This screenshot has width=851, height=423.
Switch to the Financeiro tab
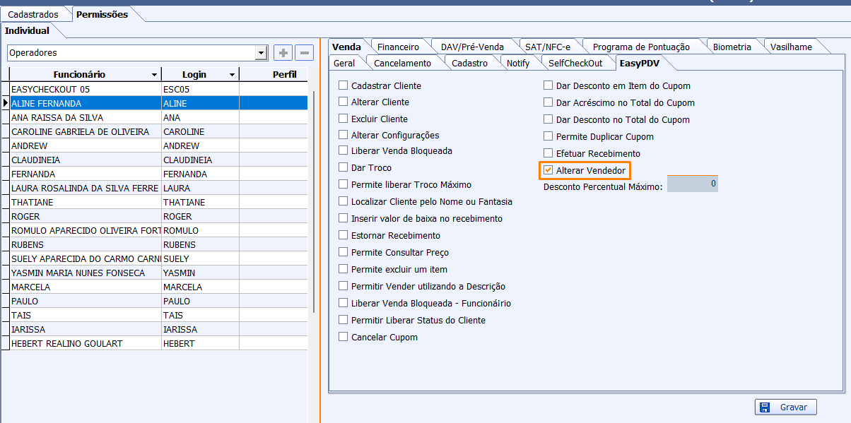click(398, 47)
